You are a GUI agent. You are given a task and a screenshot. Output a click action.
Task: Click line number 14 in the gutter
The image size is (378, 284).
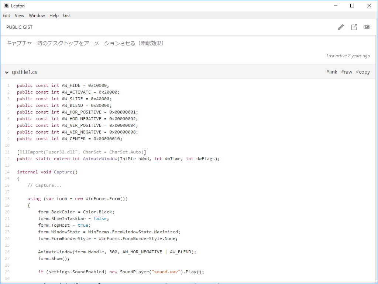[7, 172]
